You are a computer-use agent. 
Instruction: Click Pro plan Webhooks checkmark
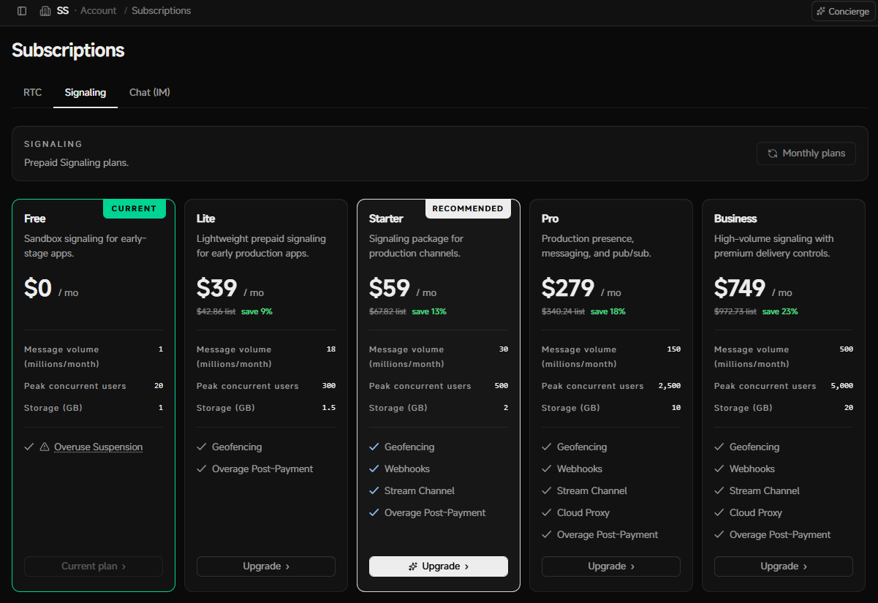pyautogui.click(x=546, y=469)
